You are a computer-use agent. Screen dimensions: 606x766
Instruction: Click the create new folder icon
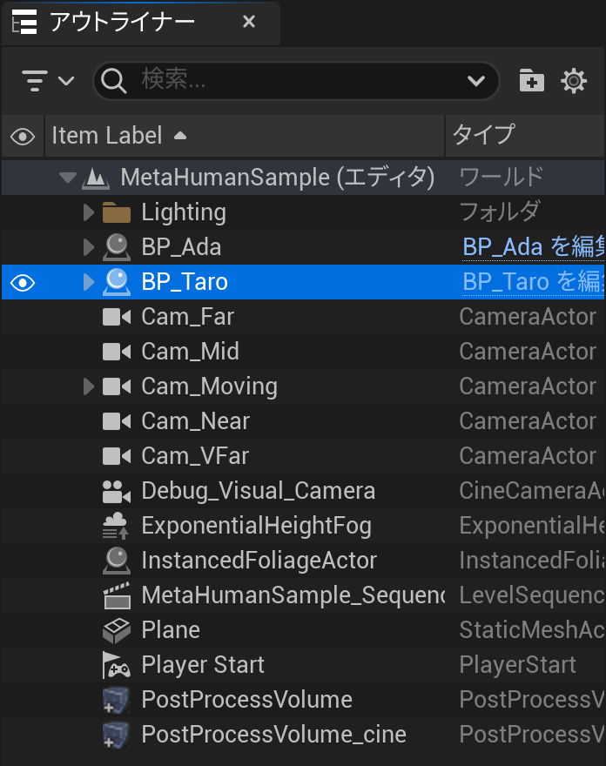click(531, 81)
